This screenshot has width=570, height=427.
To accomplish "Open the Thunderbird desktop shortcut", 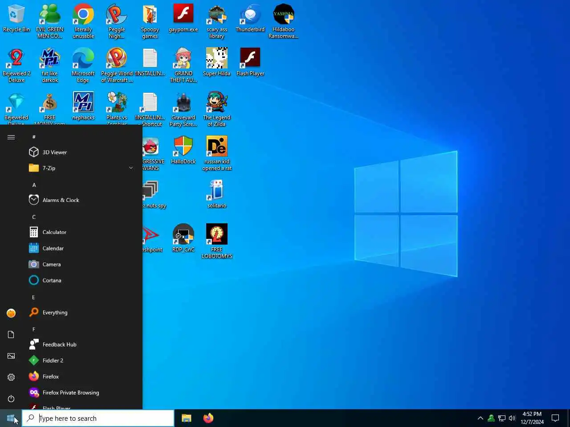I will pyautogui.click(x=250, y=18).
